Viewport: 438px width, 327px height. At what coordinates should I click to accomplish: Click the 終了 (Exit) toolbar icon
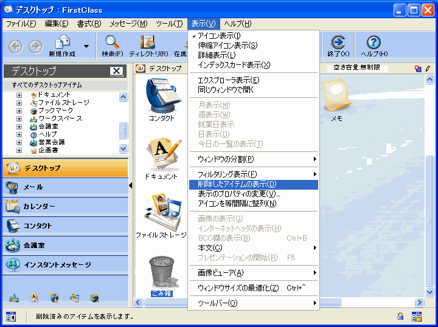[338, 43]
